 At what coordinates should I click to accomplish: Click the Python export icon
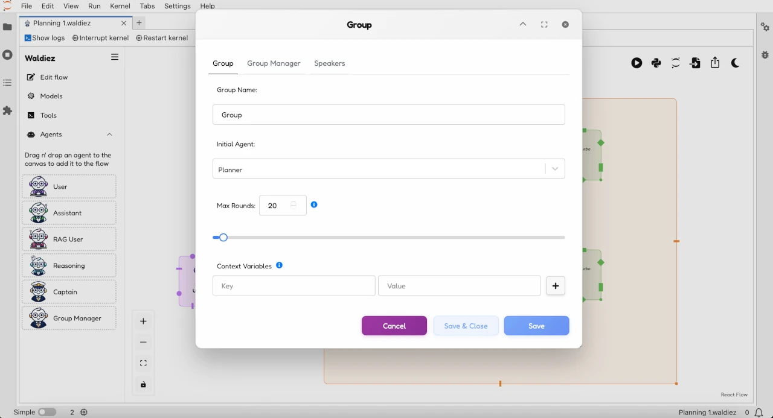point(656,63)
